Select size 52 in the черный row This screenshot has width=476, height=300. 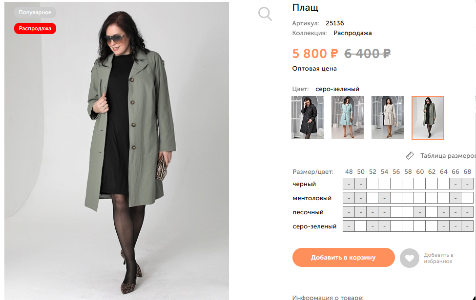tap(373, 184)
